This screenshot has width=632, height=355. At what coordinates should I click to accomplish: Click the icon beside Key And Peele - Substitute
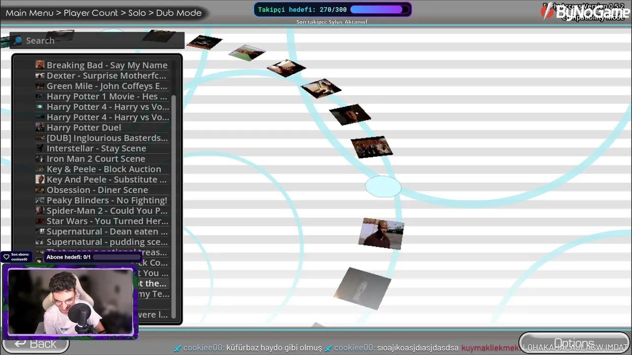click(40, 179)
